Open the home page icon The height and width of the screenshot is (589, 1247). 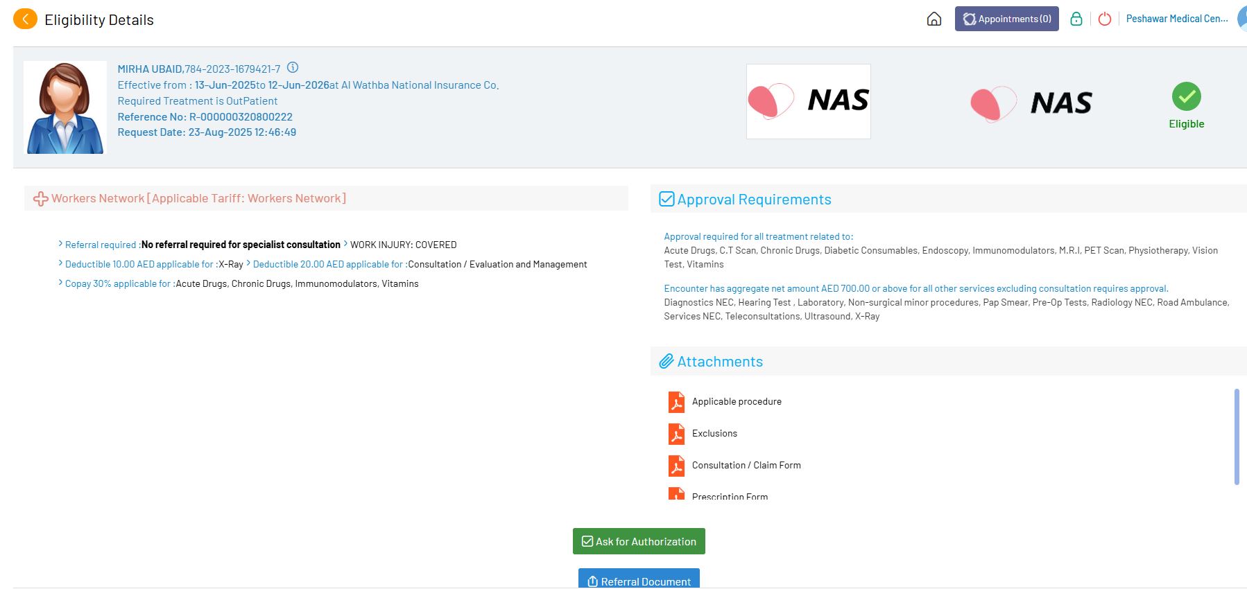[934, 19]
